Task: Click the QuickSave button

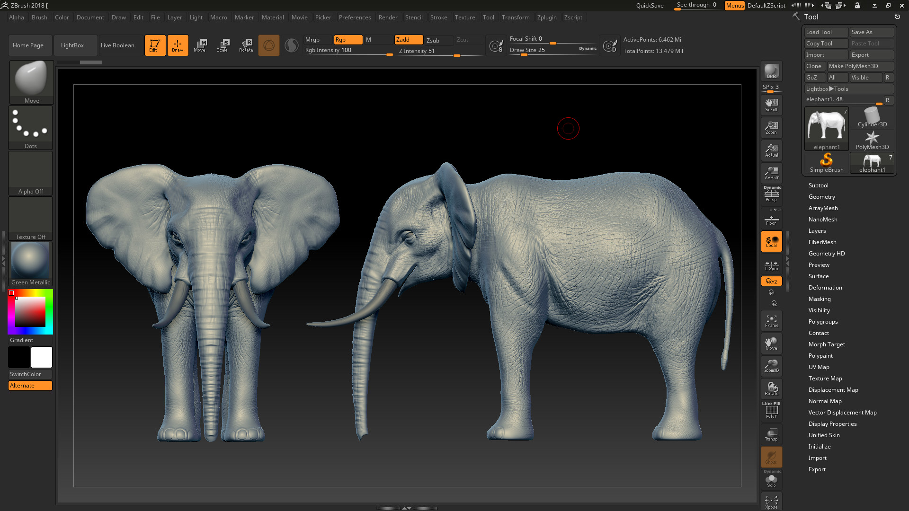Action: pos(649,5)
